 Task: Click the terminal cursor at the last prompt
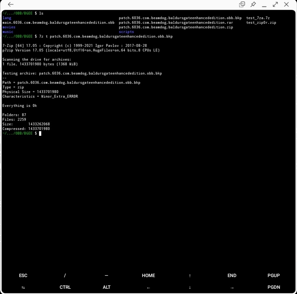click(x=40, y=133)
